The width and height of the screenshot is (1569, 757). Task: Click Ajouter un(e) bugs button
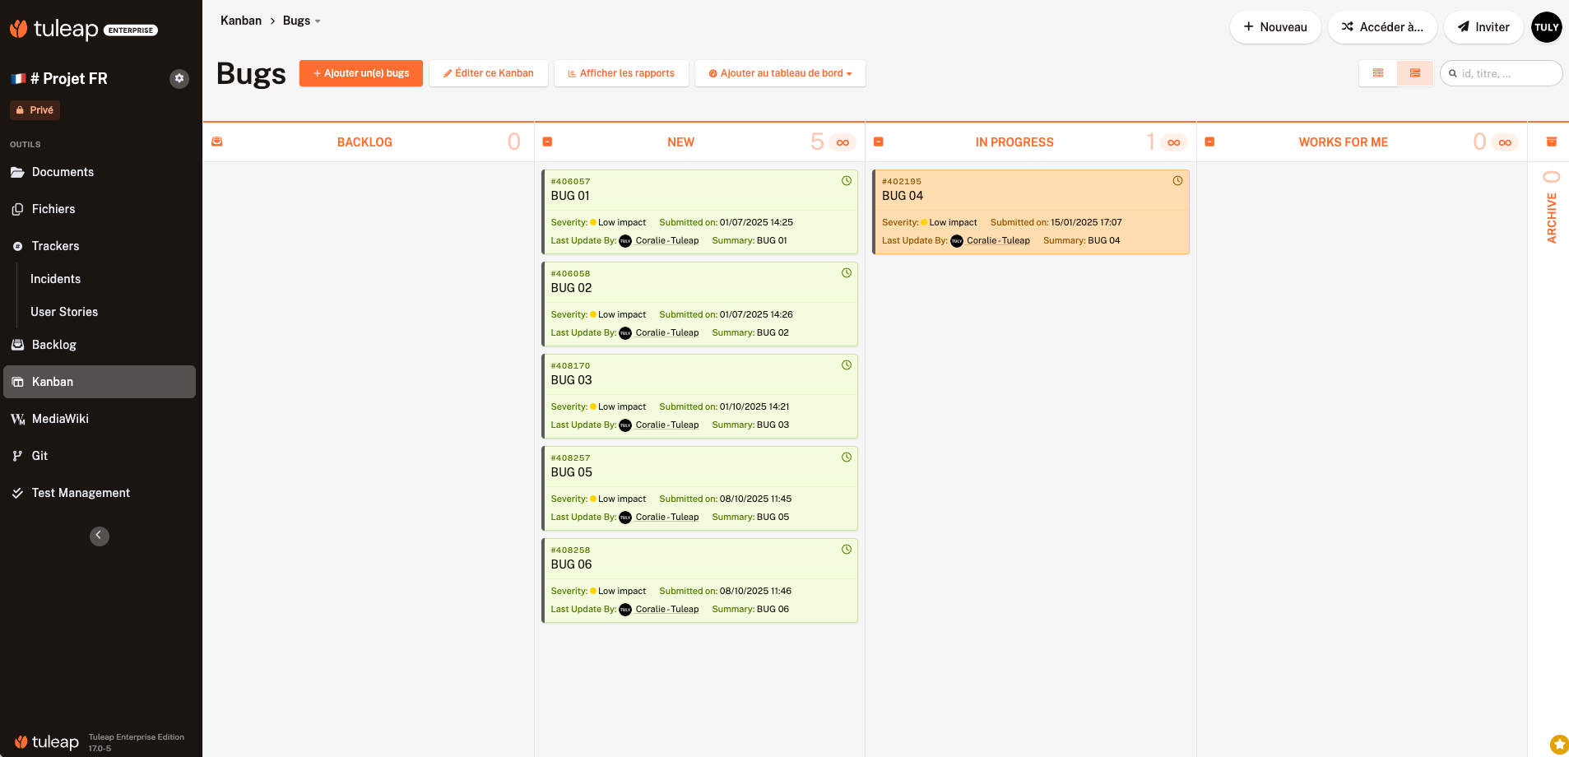point(361,73)
